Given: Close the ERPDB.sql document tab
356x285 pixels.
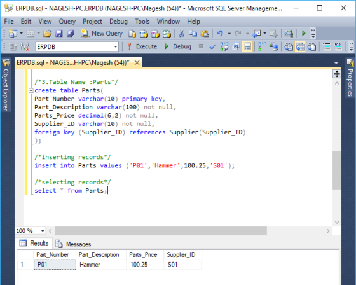Looking at the screenshot, I should 137,62.
